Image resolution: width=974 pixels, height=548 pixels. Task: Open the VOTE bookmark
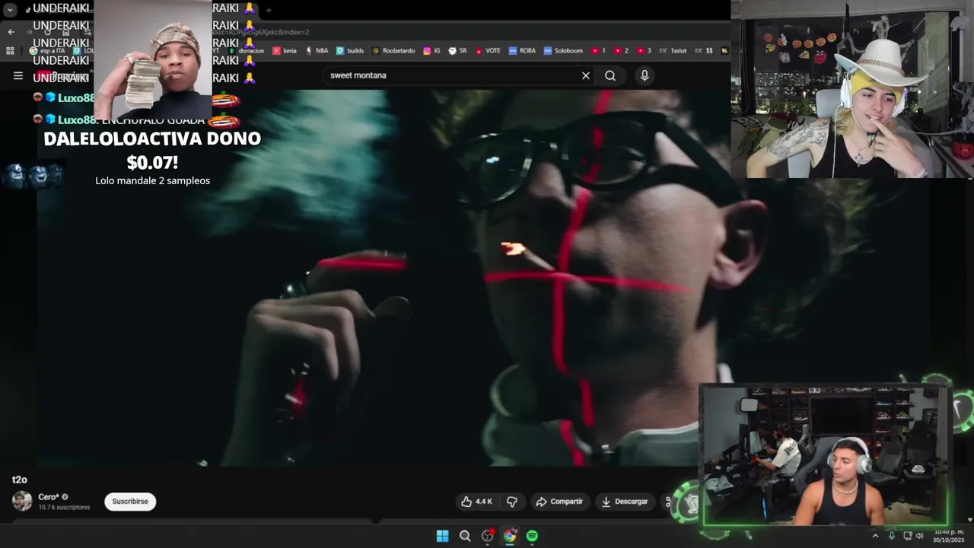tap(488, 51)
